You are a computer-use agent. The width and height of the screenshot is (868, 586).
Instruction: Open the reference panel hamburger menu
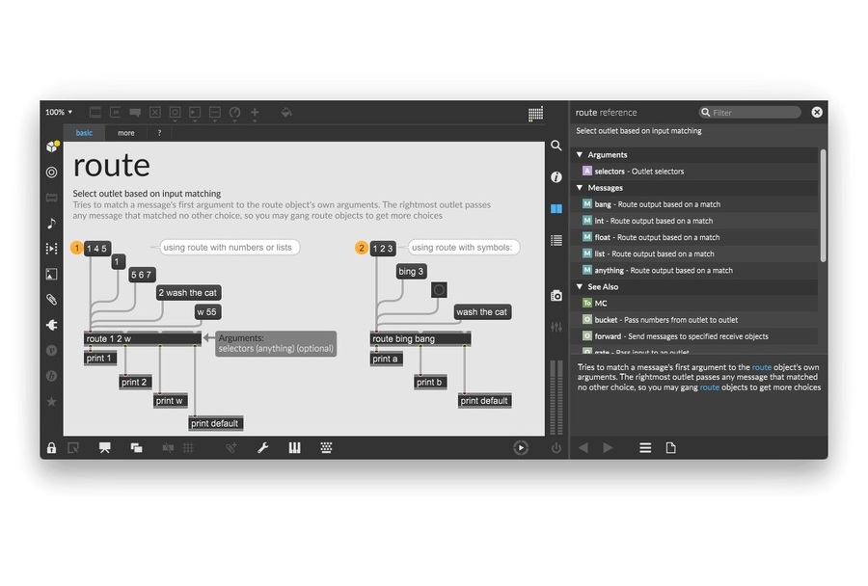645,447
